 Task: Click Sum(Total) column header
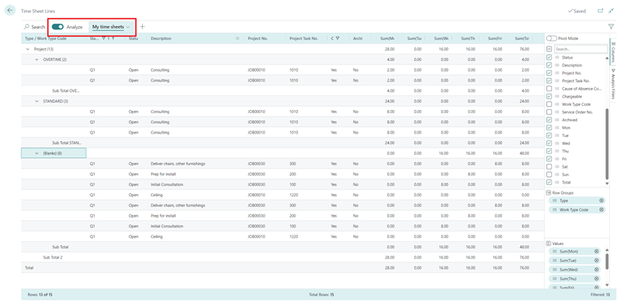click(522, 38)
